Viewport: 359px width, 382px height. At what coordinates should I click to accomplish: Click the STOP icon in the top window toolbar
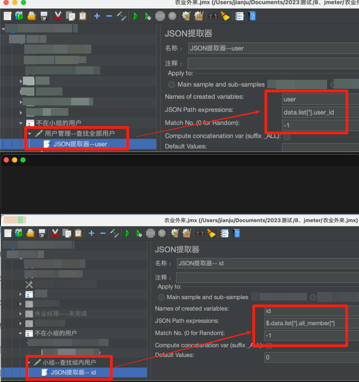(x=160, y=16)
